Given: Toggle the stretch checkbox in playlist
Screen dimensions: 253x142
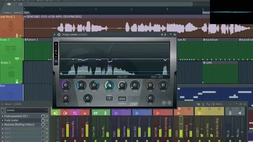Looking at the screenshot, I should coord(22,13).
